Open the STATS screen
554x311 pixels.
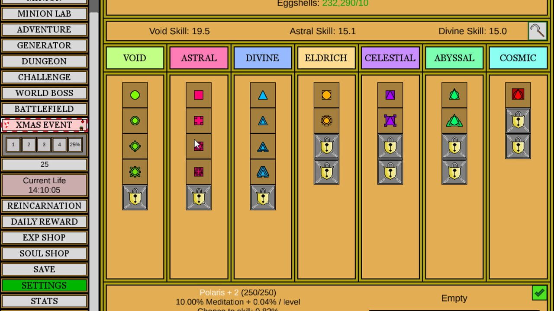[44, 301]
